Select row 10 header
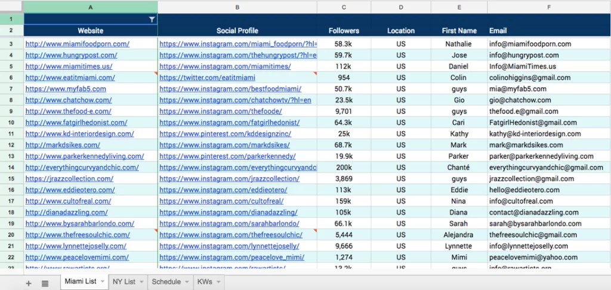Viewport: 611px width, 290px height. point(11,122)
